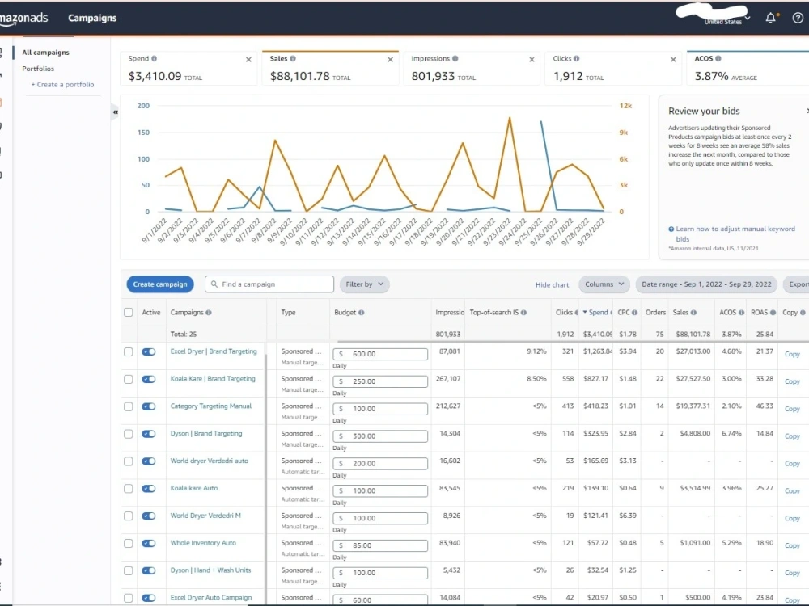Edit Whole Inventory Auto 85.00 budget

coord(380,545)
